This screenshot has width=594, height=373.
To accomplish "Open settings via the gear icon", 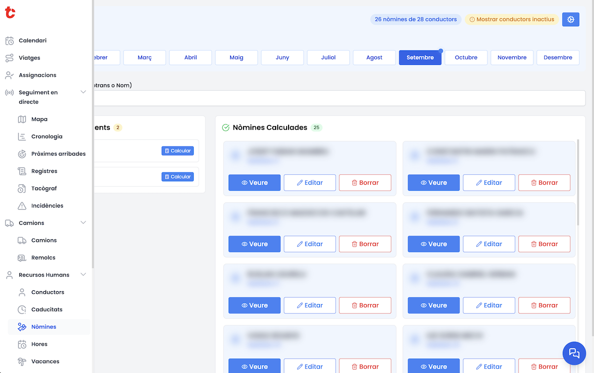I will point(570,19).
